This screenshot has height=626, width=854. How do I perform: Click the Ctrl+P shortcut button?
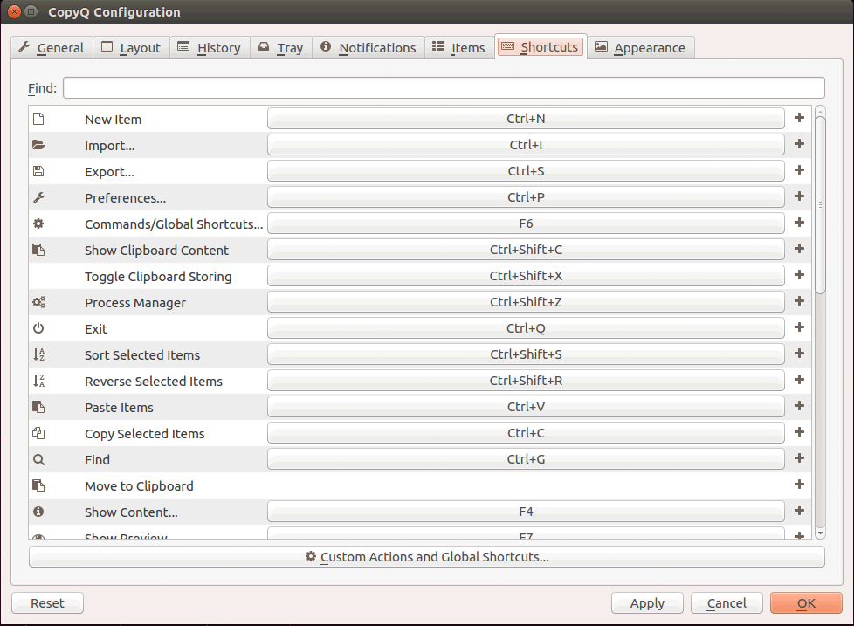526,197
